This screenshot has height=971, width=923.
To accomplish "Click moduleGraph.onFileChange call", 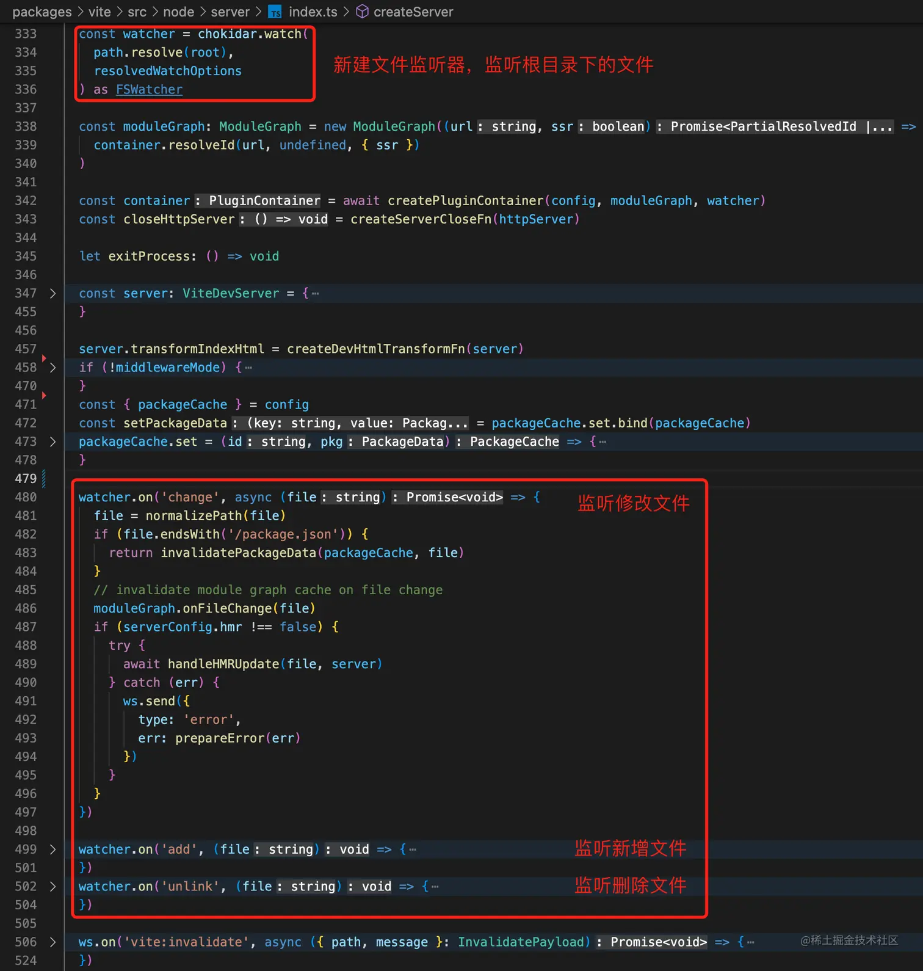I will (x=205, y=609).
